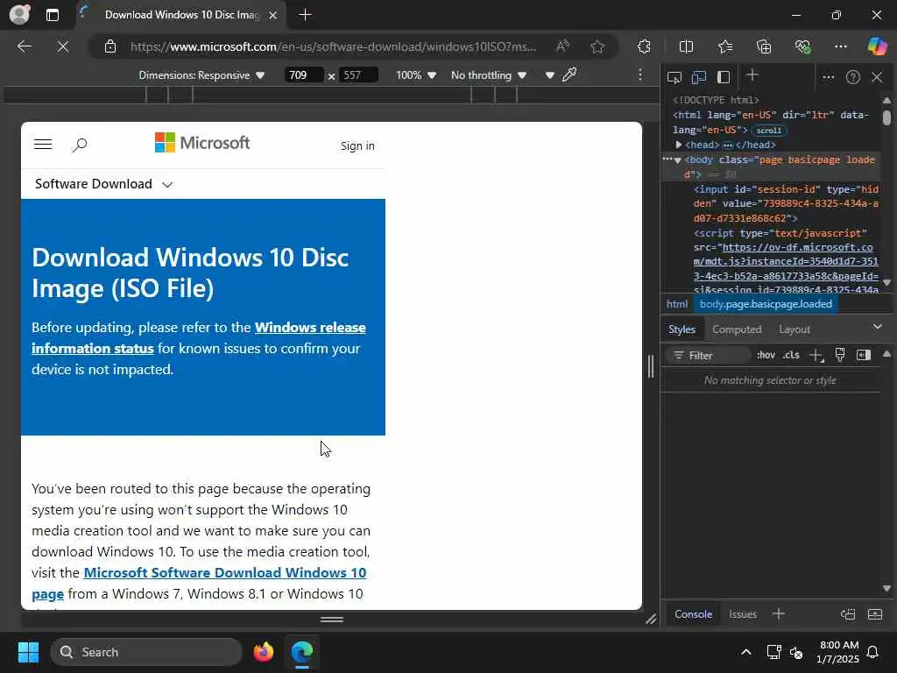Open the tab actions menu icon
The image size is (897, 673).
(x=52, y=15)
